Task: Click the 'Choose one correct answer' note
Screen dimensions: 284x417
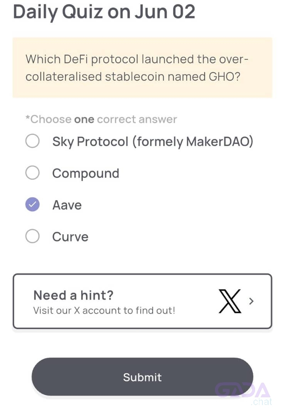Action: coord(101,119)
